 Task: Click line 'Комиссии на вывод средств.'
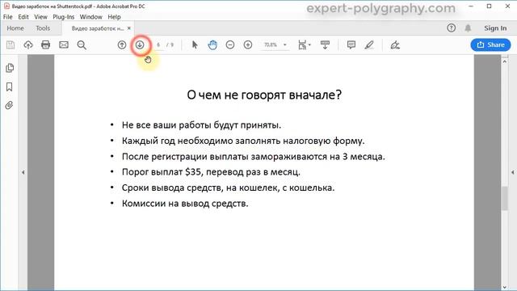[x=185, y=203]
